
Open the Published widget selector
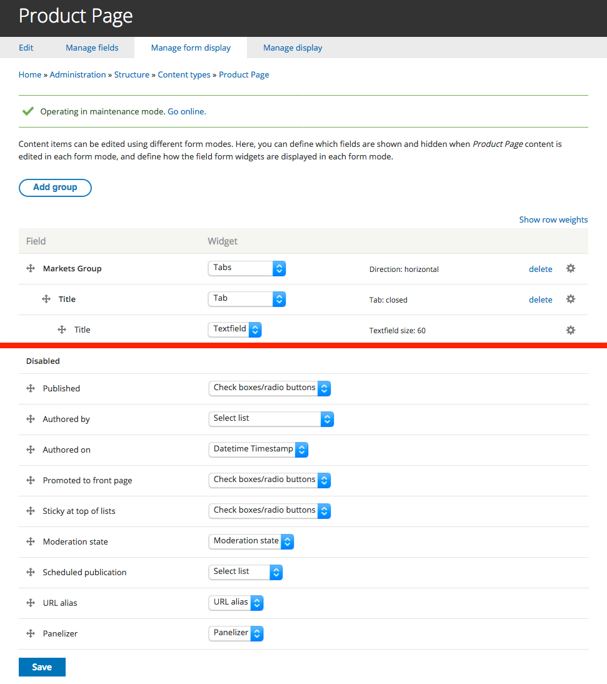click(x=269, y=388)
